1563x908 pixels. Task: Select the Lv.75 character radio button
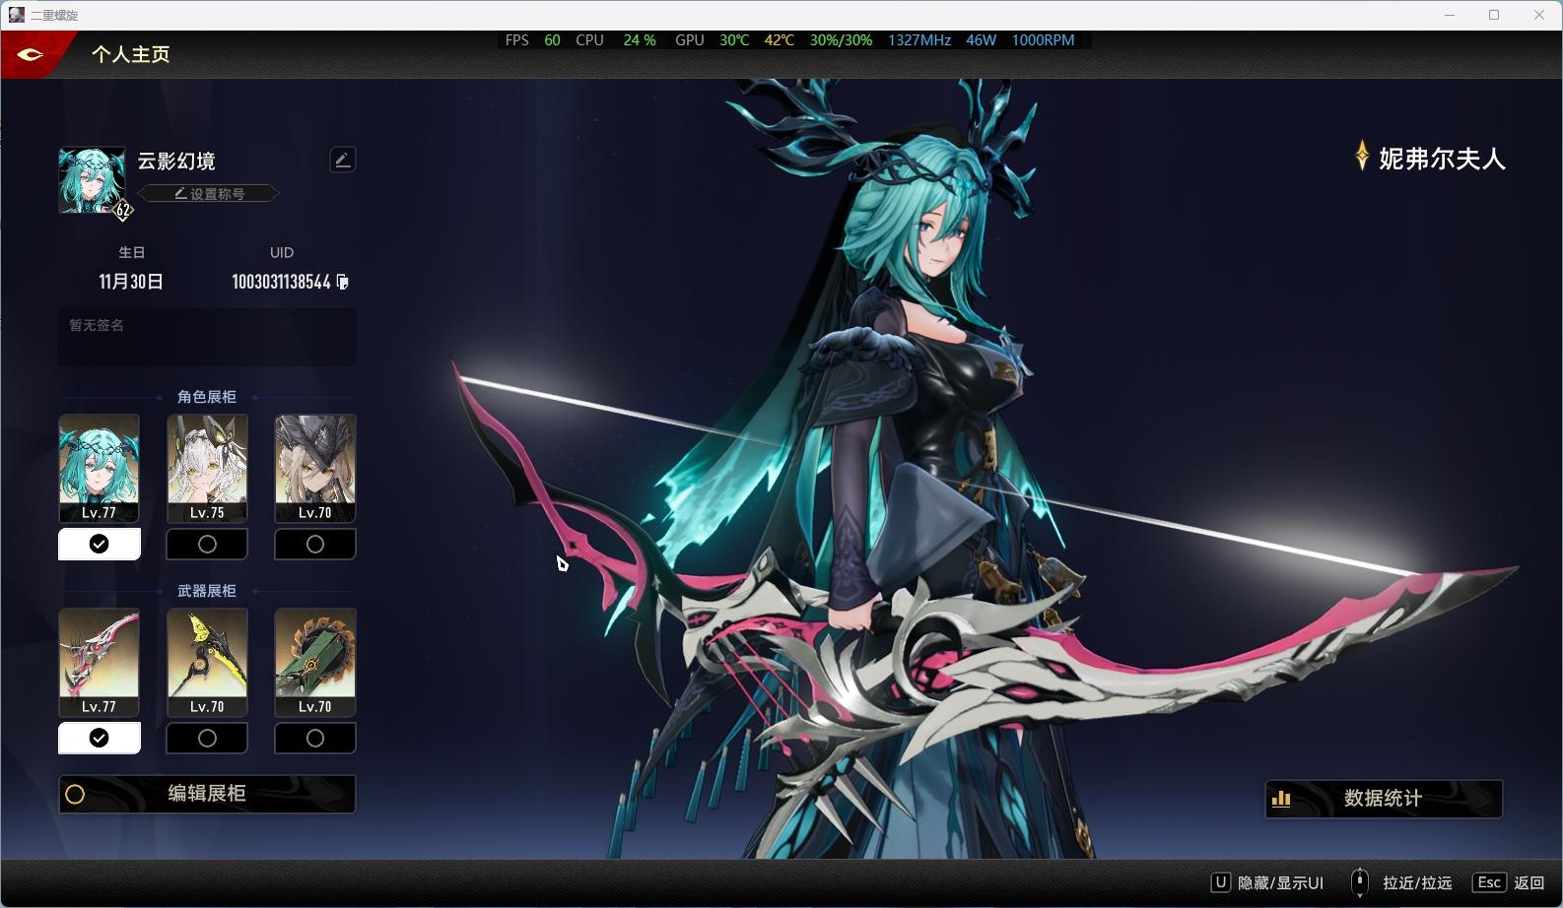point(207,544)
